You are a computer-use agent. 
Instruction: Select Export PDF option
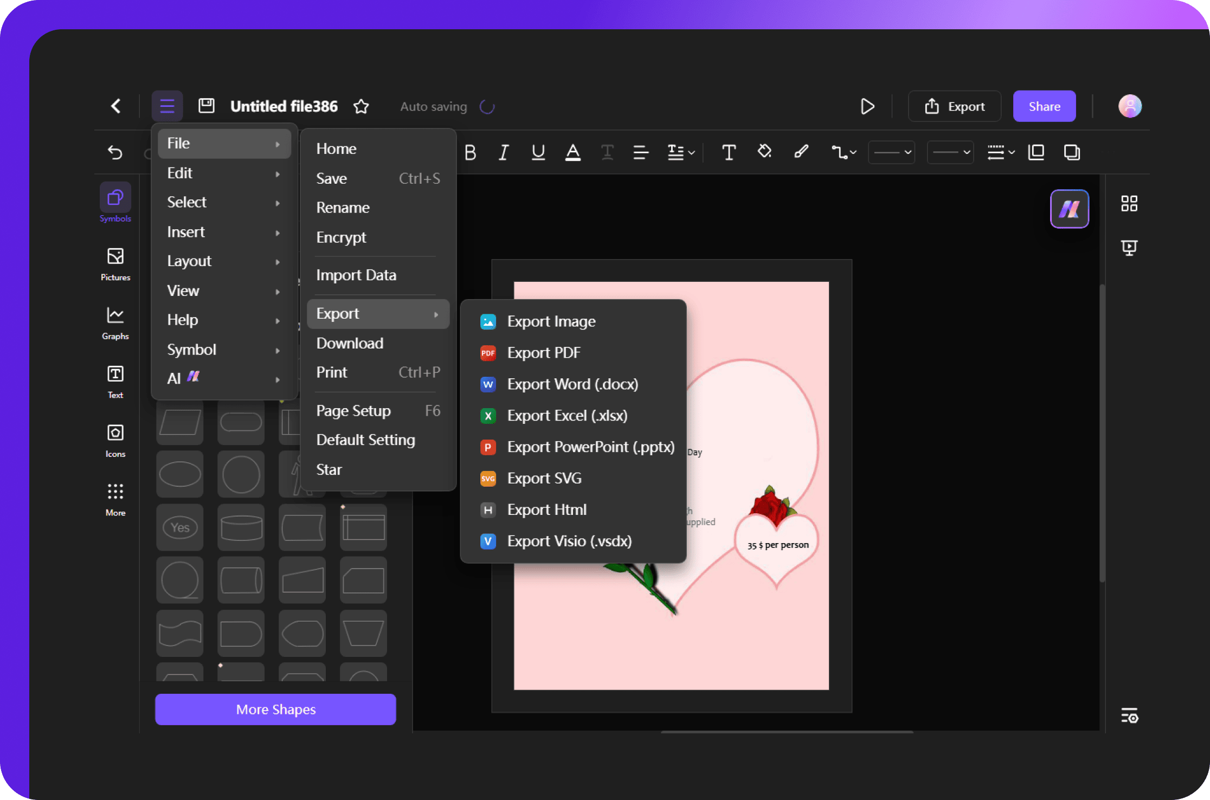click(573, 353)
